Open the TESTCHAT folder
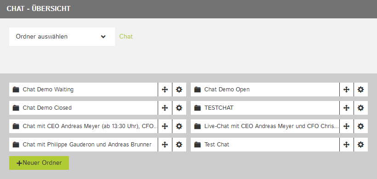 265,108
